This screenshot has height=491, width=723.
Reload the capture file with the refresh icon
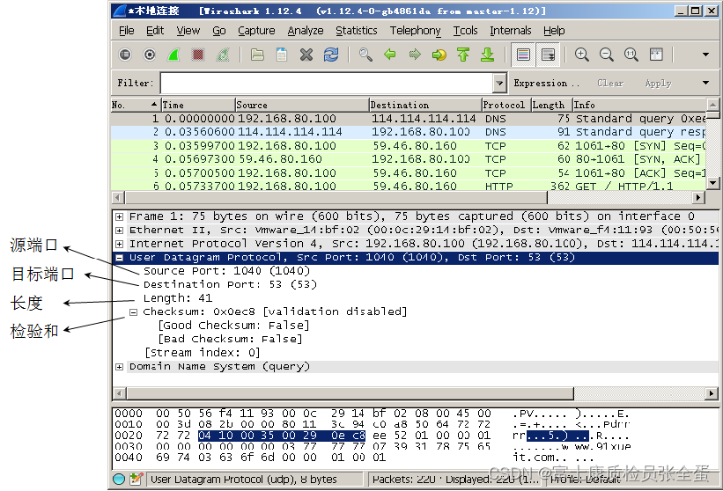tap(331, 55)
